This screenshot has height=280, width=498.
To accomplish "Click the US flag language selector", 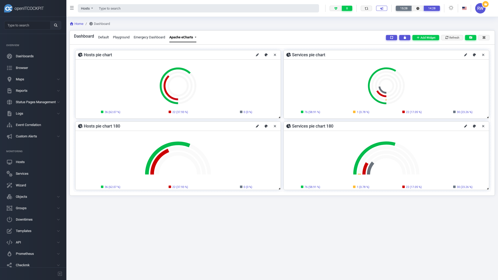I will click(x=464, y=8).
